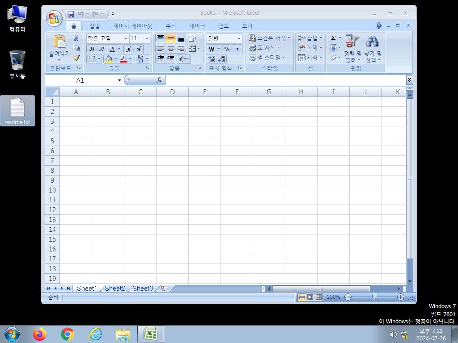Open the 데이터 ribbon tab
Image resolution: width=458 pixels, height=343 pixels.
197,26
